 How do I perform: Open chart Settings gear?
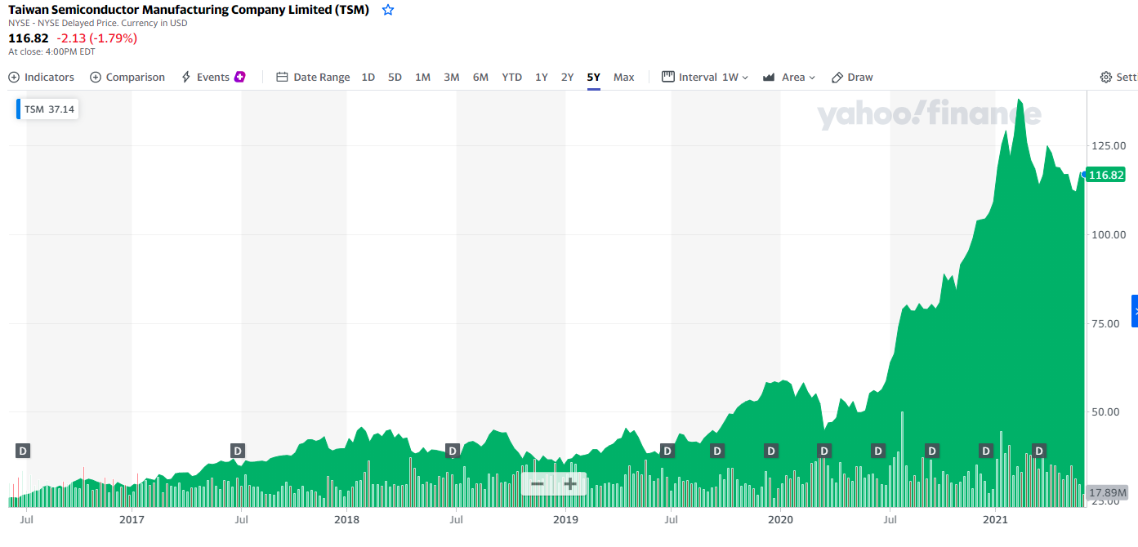point(1106,77)
